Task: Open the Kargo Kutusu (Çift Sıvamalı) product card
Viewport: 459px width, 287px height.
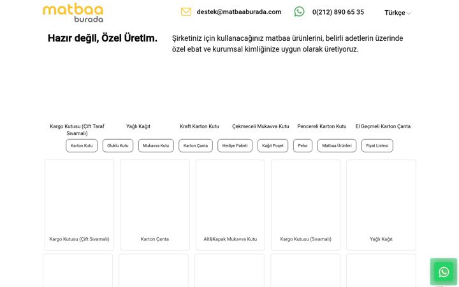Action: 79,205
